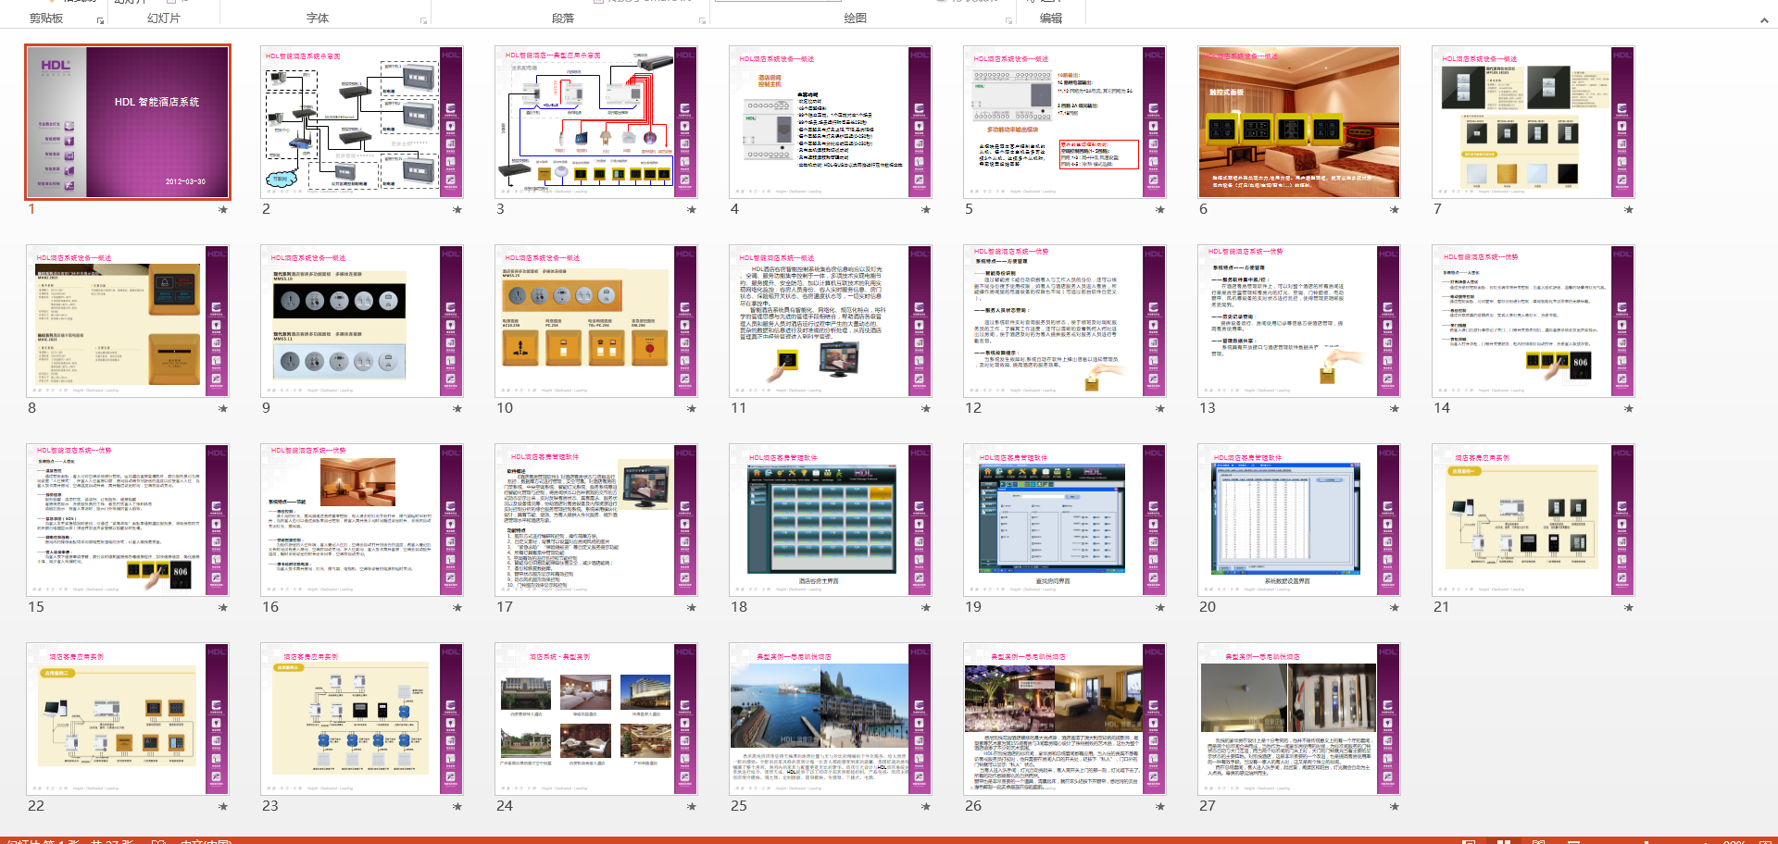1778x844 pixels.
Task: Select slide 24 with six hotel photos
Action: tap(595, 719)
